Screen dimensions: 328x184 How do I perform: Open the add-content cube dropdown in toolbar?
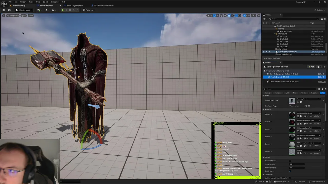pyautogui.click(x=39, y=10)
